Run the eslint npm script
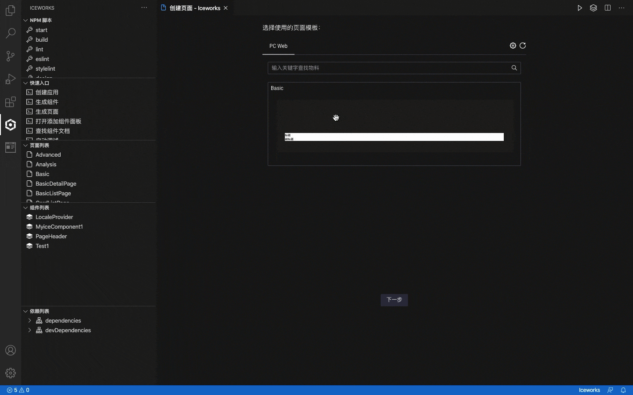633x395 pixels. [42, 59]
